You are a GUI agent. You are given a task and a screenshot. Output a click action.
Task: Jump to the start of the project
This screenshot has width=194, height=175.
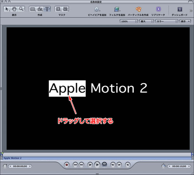[x=75, y=165]
